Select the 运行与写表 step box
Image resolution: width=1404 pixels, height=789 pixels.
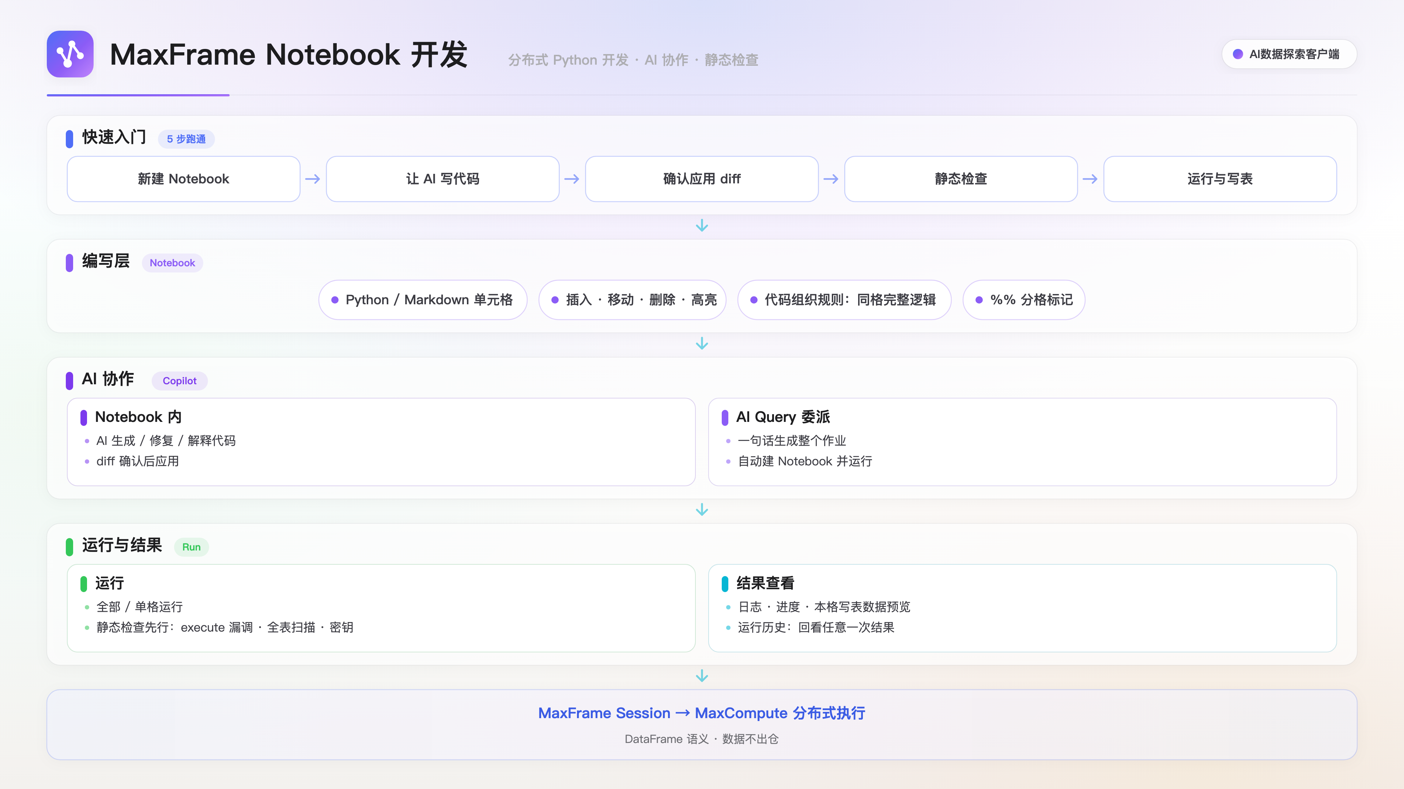[x=1220, y=179]
